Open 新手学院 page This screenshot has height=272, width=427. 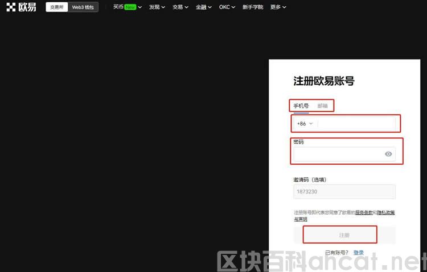pyautogui.click(x=253, y=7)
